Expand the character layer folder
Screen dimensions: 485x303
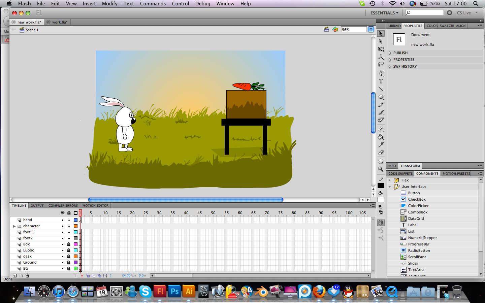(14, 226)
